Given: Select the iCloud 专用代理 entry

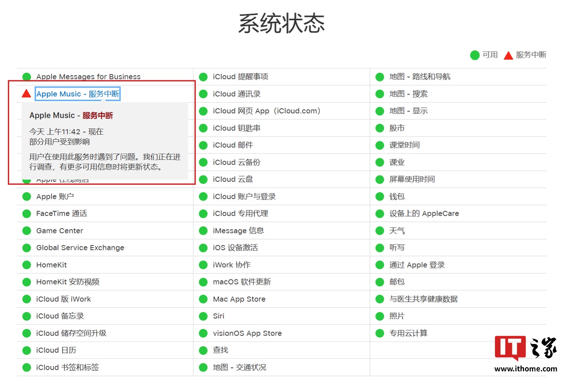Looking at the screenshot, I should [x=241, y=214].
